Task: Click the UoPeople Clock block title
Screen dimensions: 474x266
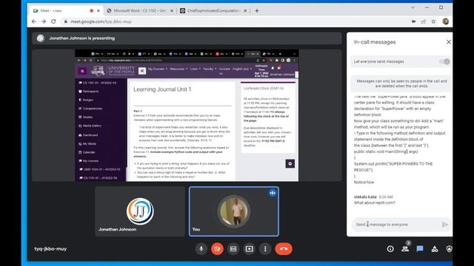Action: pos(264,89)
